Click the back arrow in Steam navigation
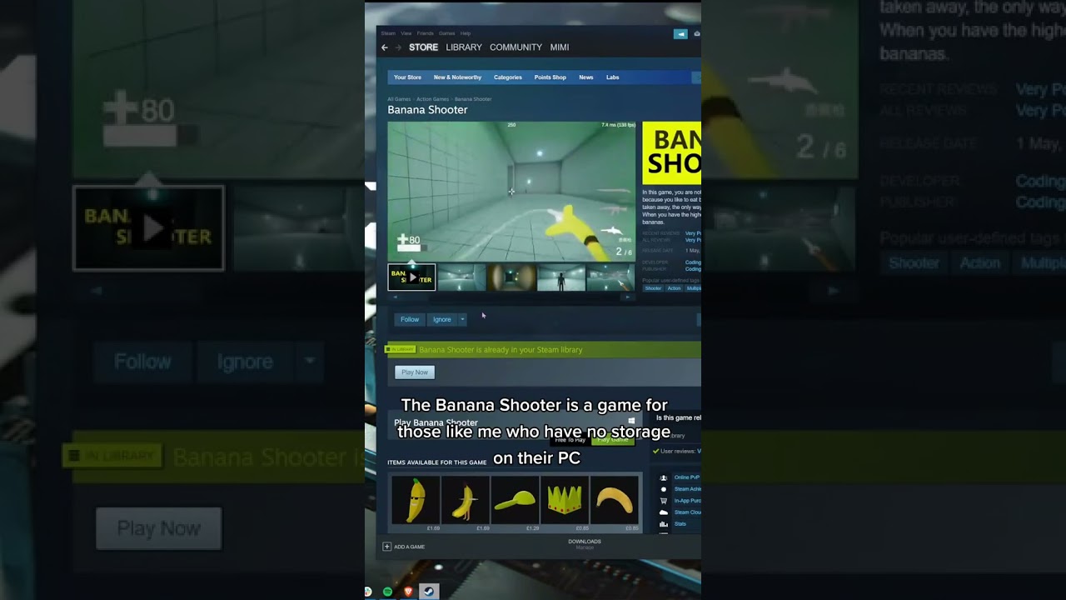1066x600 pixels. (x=384, y=47)
